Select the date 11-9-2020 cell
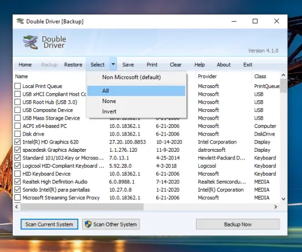302x252 pixels. tap(168, 150)
